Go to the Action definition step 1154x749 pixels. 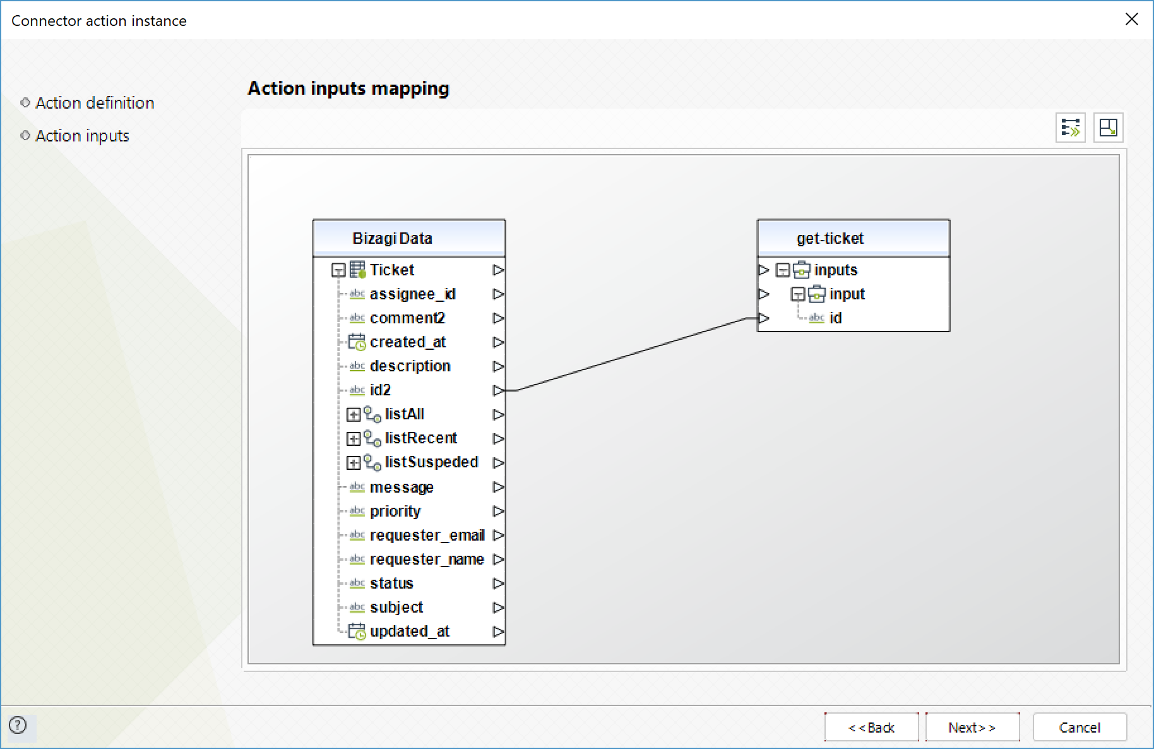tap(95, 103)
